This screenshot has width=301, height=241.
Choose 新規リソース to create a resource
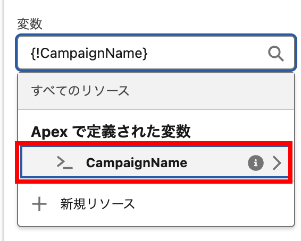pos(156,204)
